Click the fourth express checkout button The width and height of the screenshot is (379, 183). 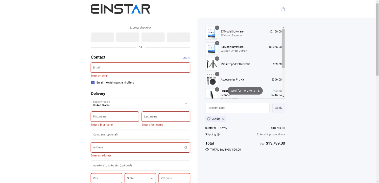(x=178, y=37)
